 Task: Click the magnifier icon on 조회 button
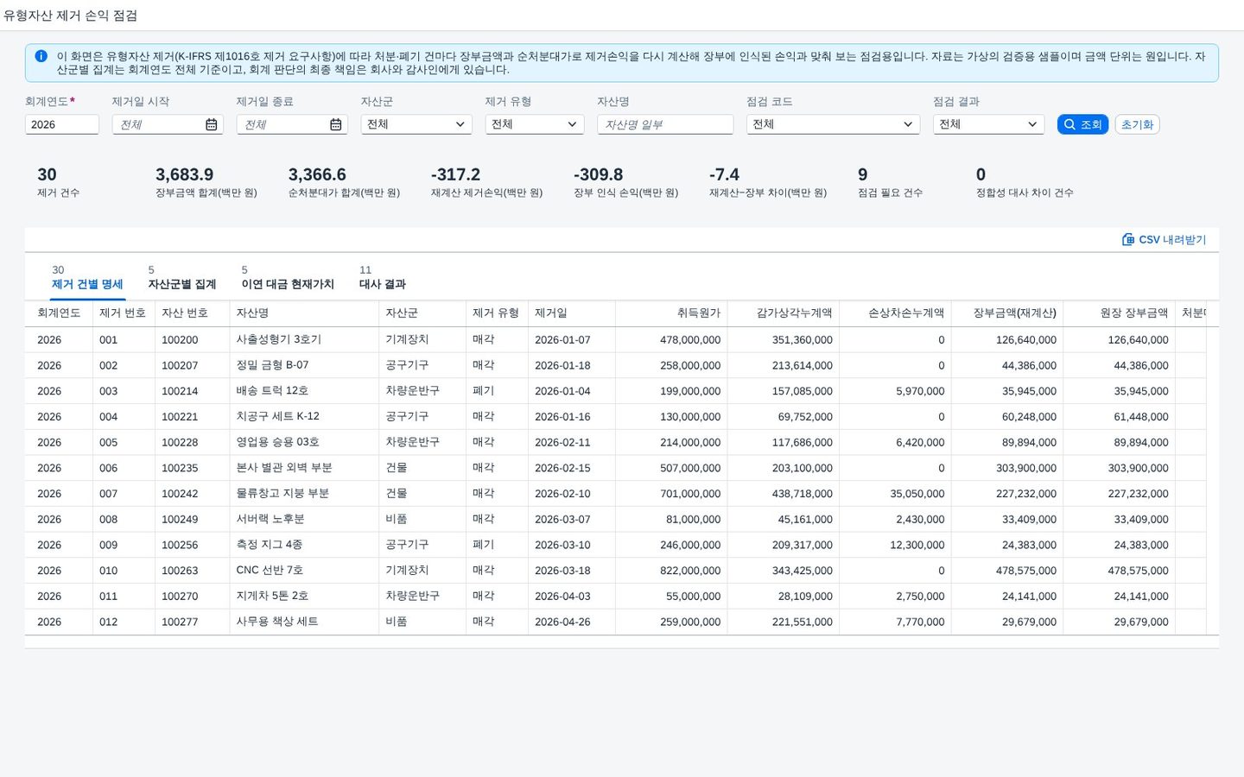1069,124
